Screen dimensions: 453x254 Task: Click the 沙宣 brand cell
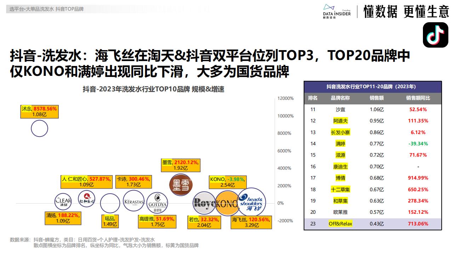click(x=340, y=109)
